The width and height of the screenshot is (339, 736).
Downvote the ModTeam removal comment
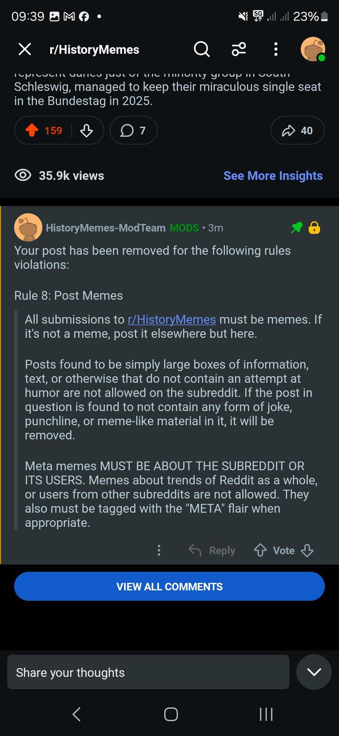tap(307, 550)
